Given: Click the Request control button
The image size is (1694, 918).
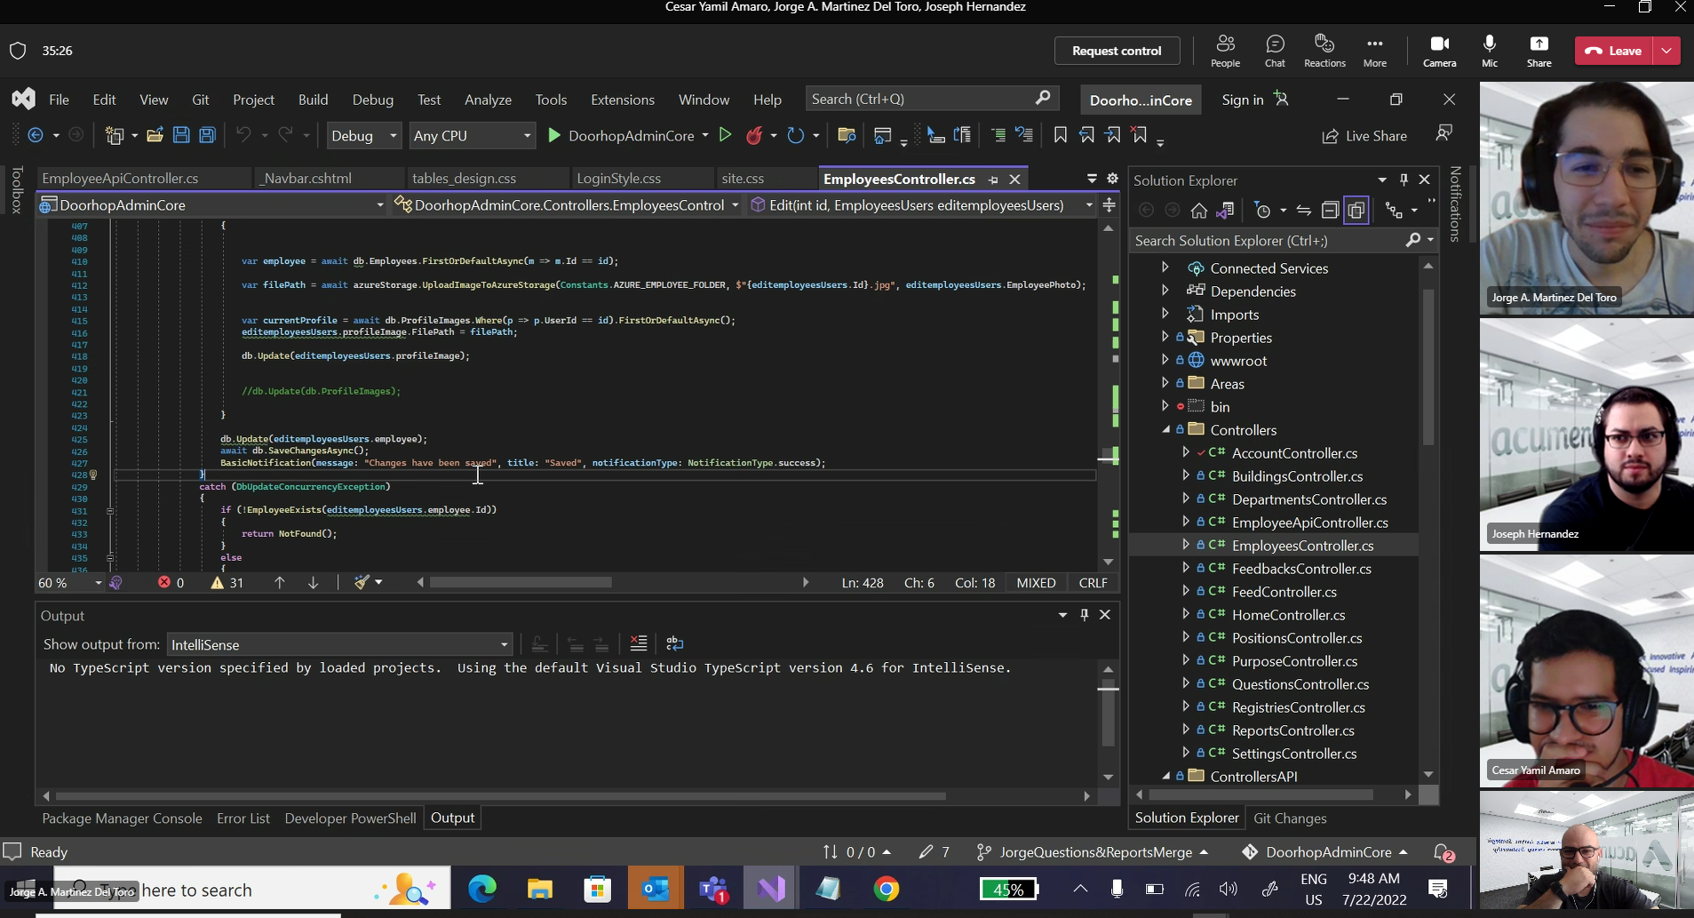Looking at the screenshot, I should click(x=1116, y=51).
